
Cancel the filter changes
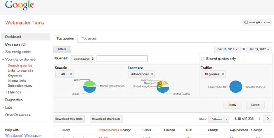click(x=256, y=105)
